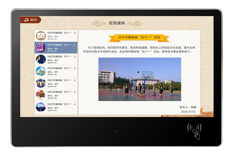
Task: Select the graduates-in-caps avatar icon
Action: pos(41,83)
